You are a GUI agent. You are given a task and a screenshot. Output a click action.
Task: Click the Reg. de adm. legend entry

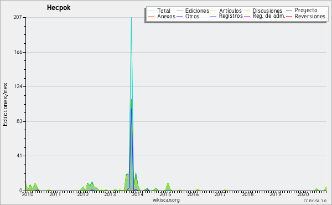click(264, 16)
